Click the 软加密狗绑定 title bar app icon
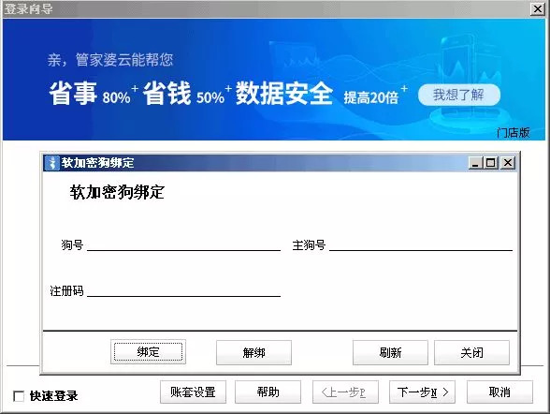The image size is (550, 414). 52,163
